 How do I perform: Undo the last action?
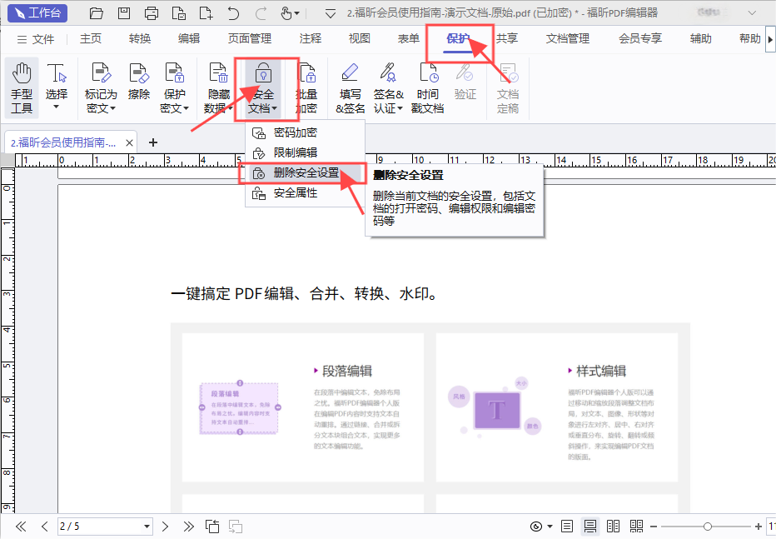click(233, 13)
